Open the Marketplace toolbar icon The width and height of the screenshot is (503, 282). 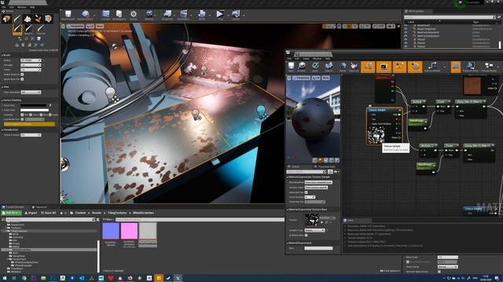(x=119, y=15)
